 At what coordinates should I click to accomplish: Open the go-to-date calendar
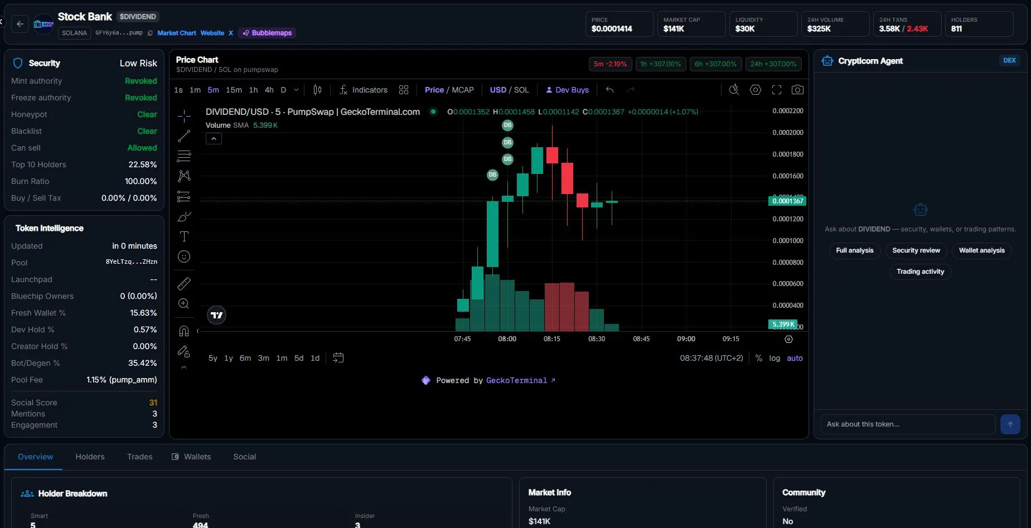pyautogui.click(x=338, y=358)
